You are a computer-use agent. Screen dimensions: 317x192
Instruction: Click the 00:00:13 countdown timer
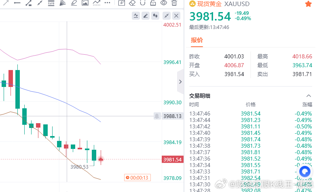tap(137, 178)
